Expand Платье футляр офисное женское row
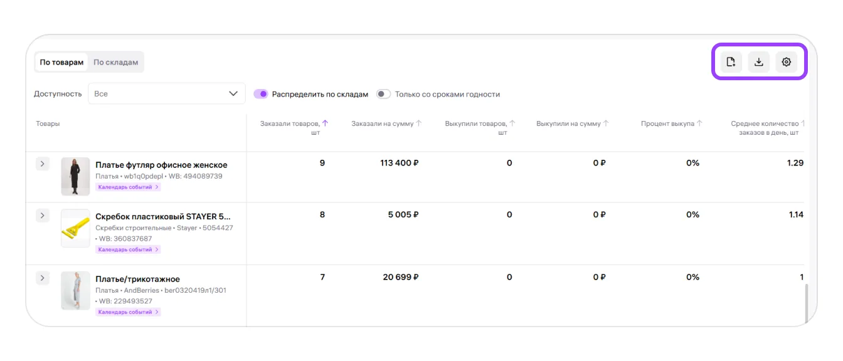Screen dimensions: 843x361 [x=42, y=164]
